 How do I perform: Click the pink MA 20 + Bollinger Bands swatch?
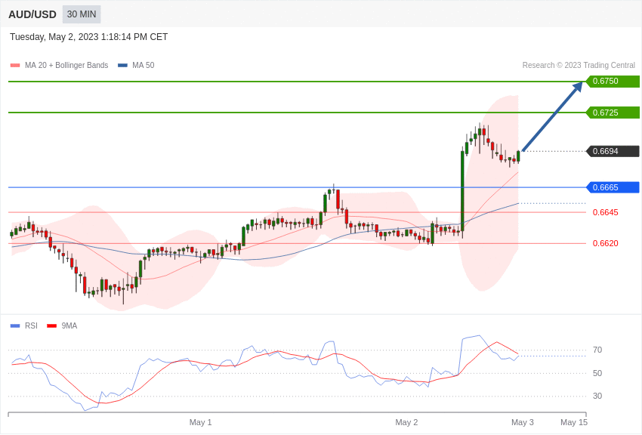pyautogui.click(x=15, y=66)
